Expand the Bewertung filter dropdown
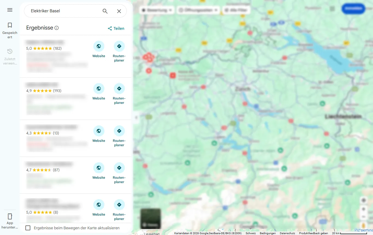This screenshot has width=373, height=235. 157,10
